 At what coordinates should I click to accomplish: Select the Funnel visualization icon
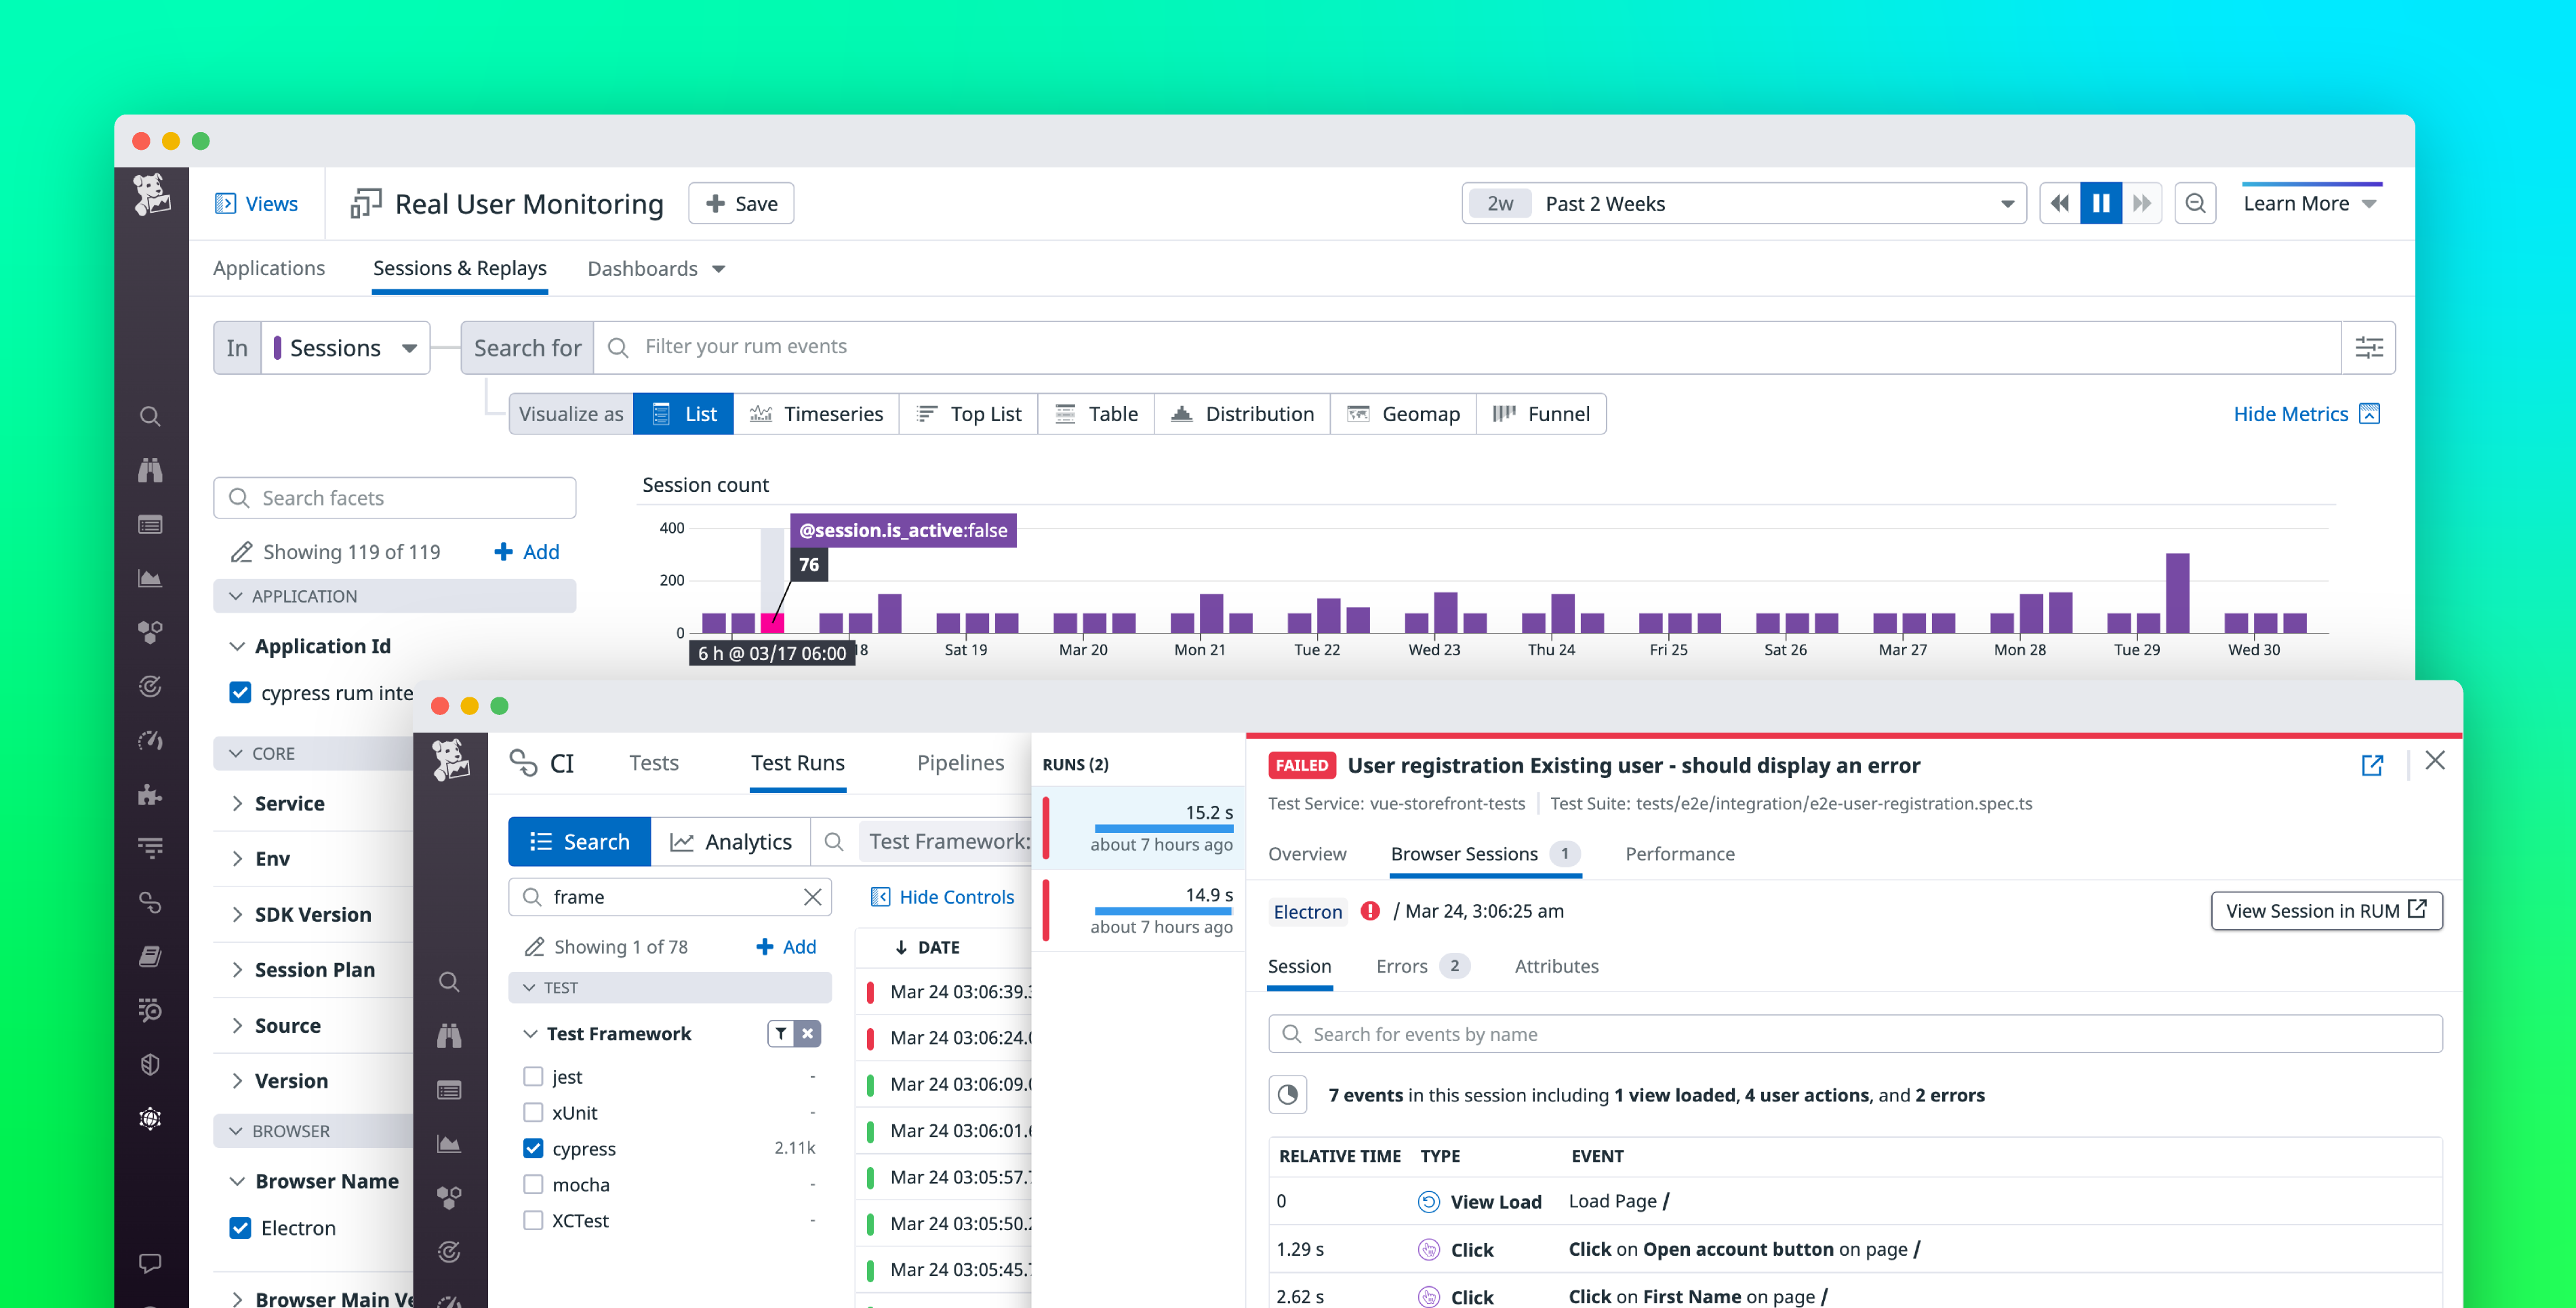pyautogui.click(x=1503, y=413)
